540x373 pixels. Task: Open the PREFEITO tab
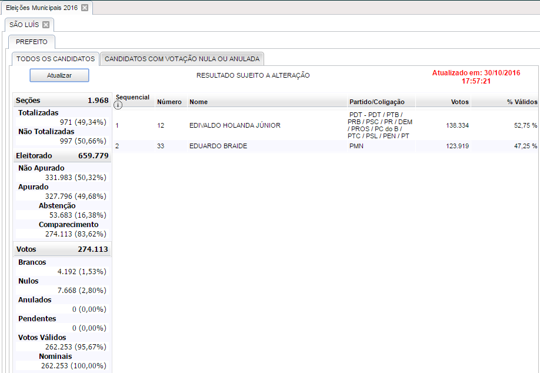32,42
